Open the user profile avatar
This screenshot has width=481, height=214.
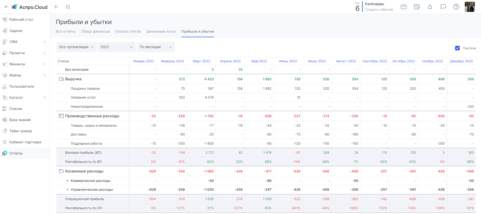tap(470, 7)
